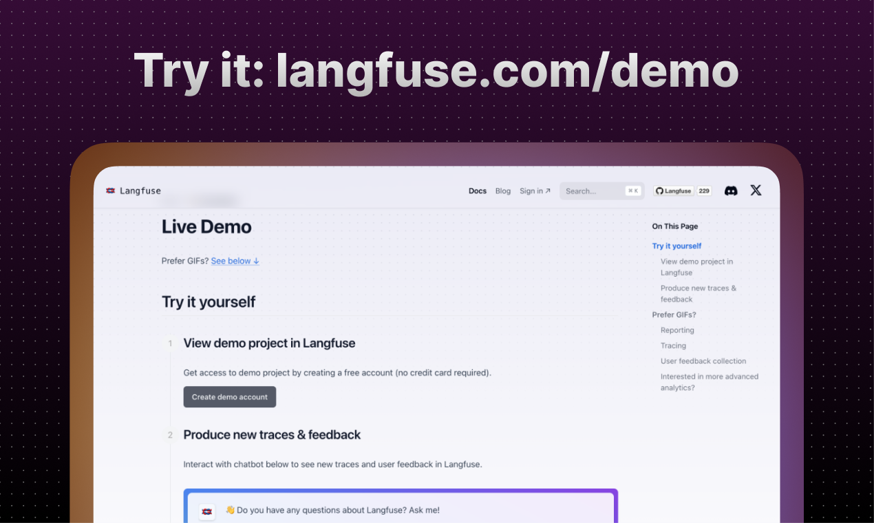Screen dimensions: 874x523
Task: Click the Try it yourself heading
Action: (x=209, y=301)
